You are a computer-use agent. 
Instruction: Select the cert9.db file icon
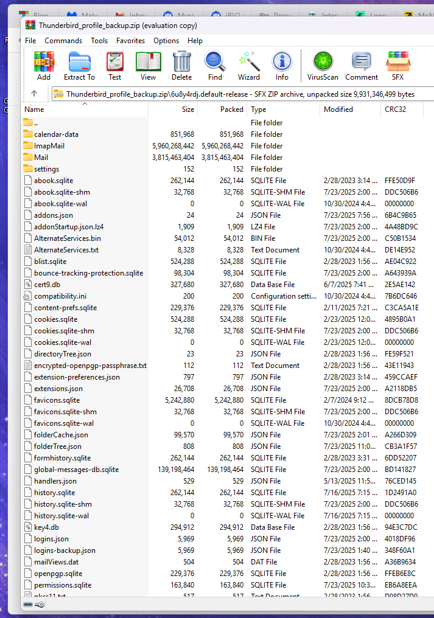pyautogui.click(x=27, y=285)
